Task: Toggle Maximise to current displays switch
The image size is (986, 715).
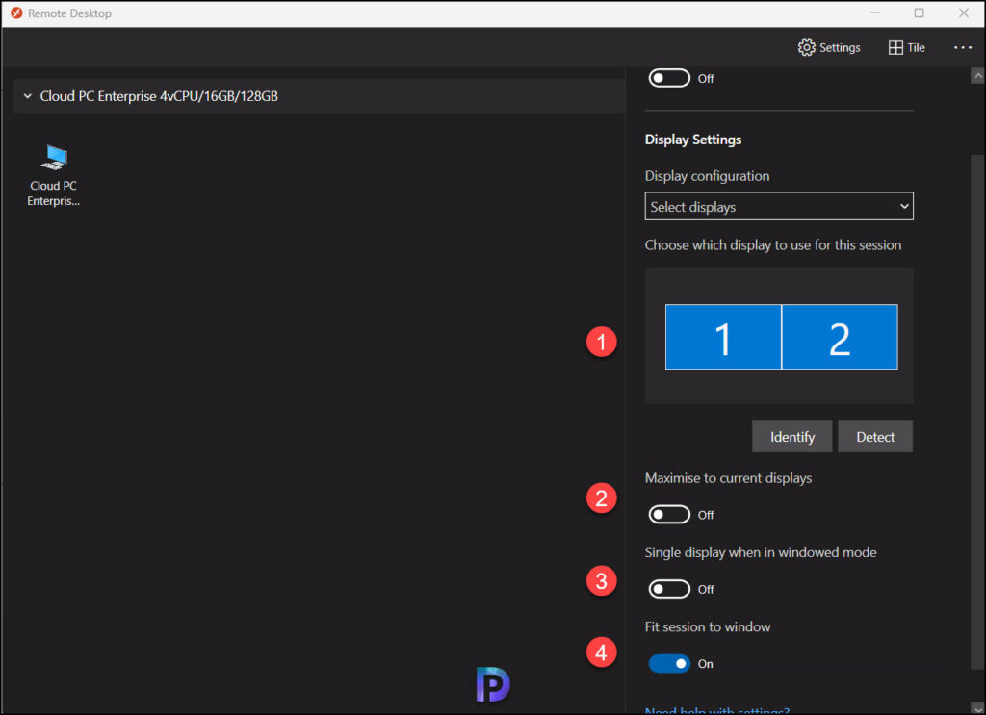Action: (x=669, y=515)
